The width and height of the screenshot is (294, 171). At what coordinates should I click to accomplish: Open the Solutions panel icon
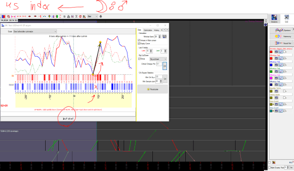pos(274,18)
